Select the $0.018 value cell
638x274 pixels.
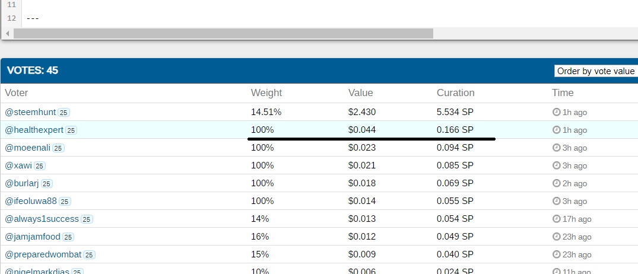point(361,183)
